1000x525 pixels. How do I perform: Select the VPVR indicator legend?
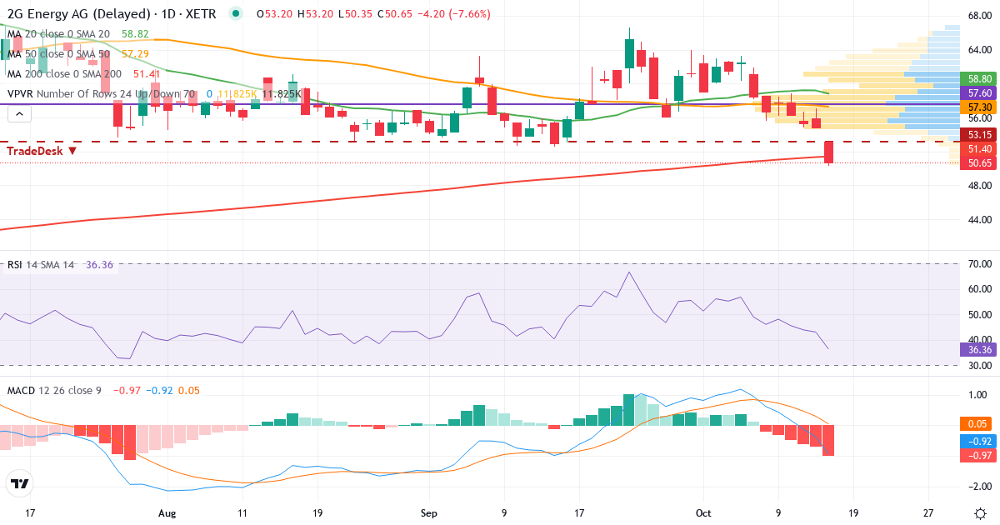coord(102,94)
